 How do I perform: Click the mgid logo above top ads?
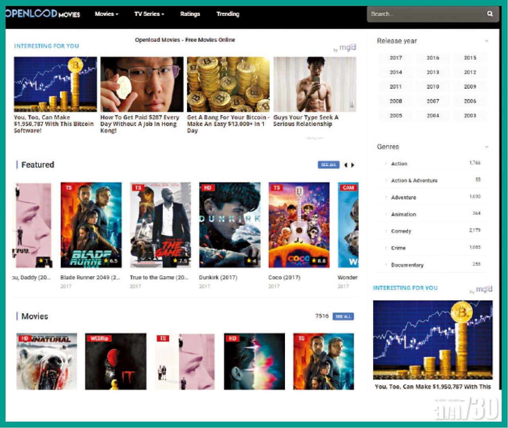pyautogui.click(x=347, y=48)
